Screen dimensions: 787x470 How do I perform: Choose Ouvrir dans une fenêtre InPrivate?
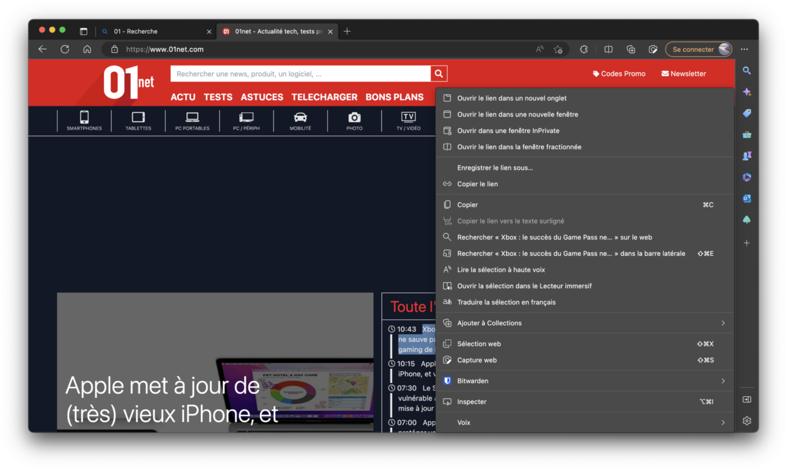584,131
